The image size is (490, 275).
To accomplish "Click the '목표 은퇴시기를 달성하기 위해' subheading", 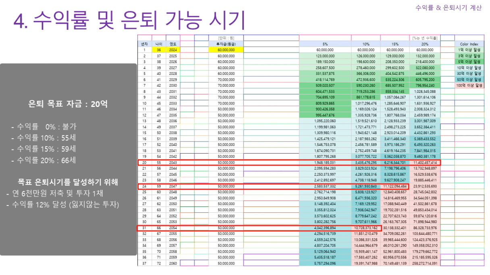I will 68,182.
